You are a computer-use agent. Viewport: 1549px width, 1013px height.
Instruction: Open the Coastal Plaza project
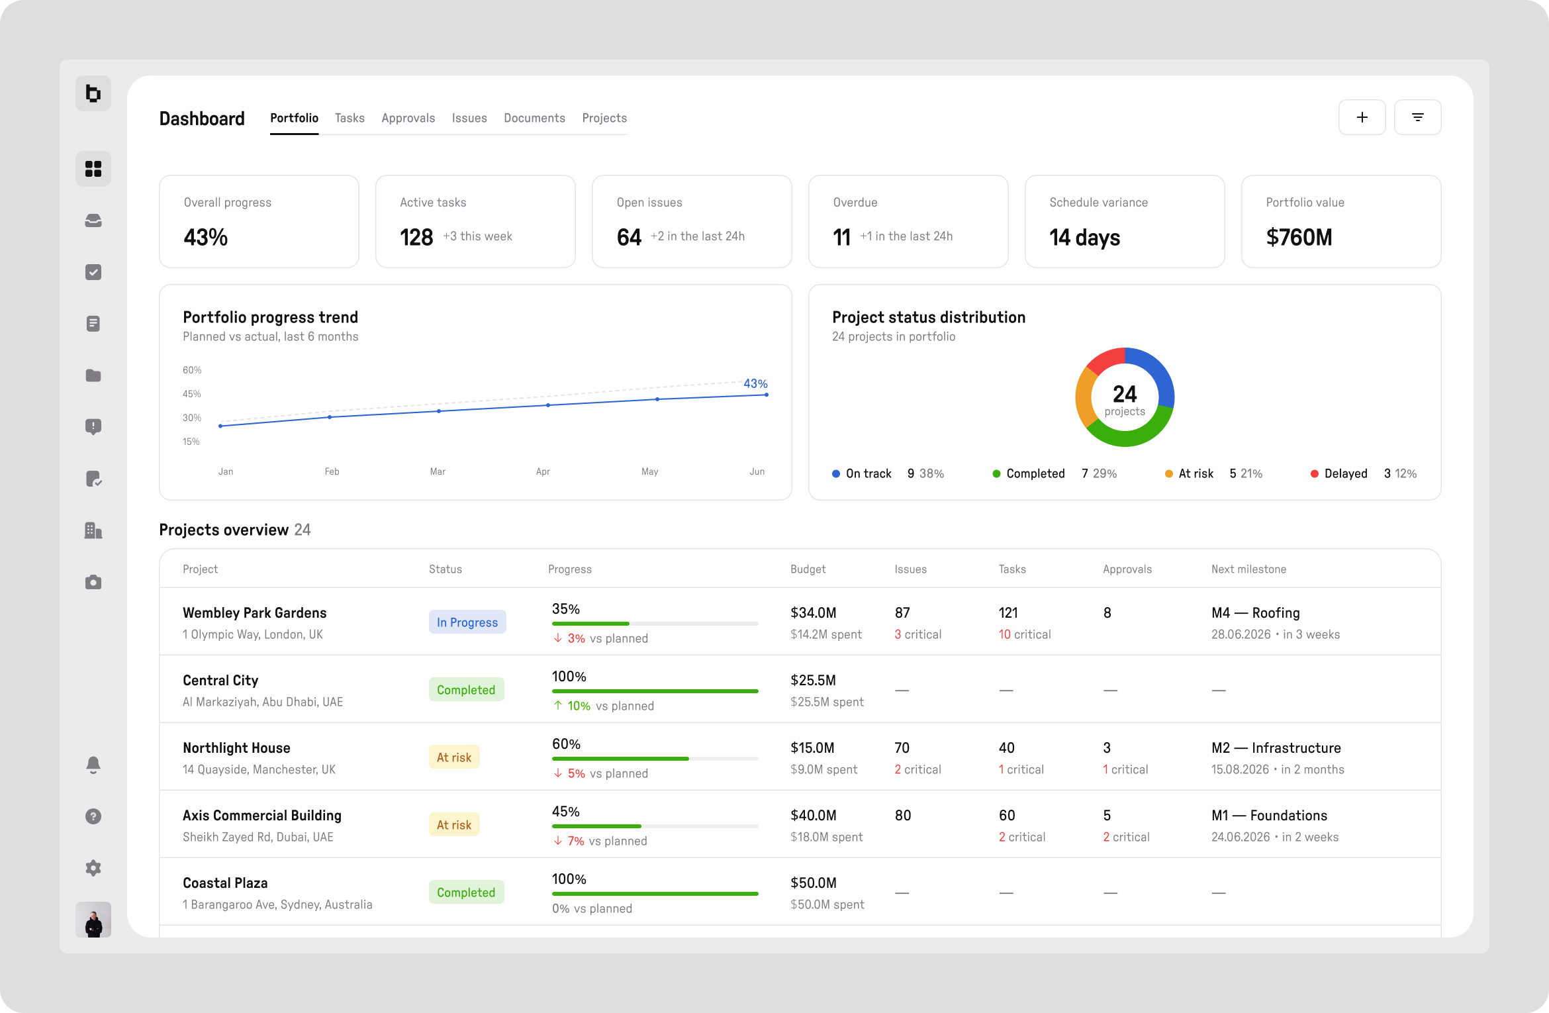(x=225, y=883)
